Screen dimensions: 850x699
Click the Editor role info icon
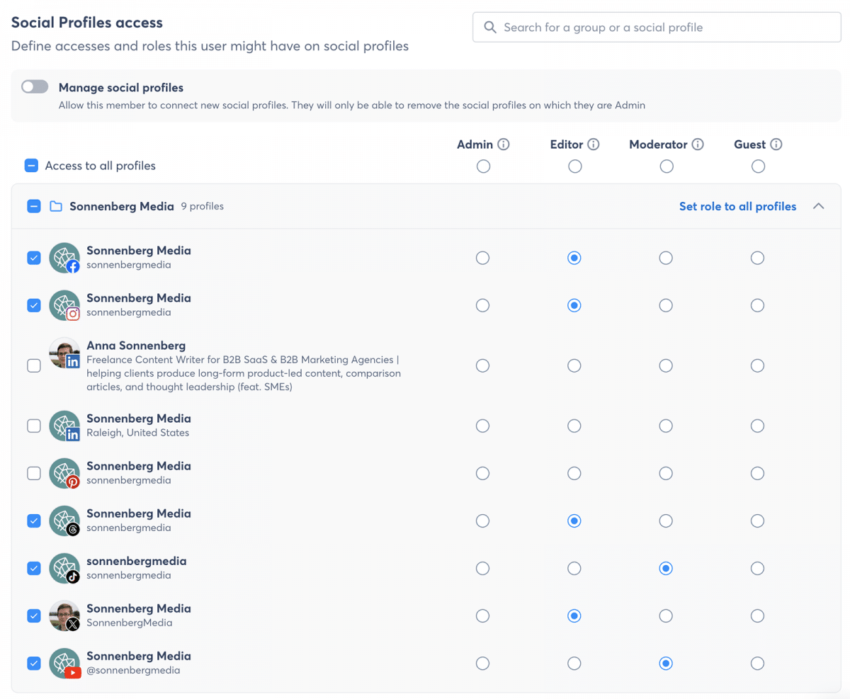[594, 144]
